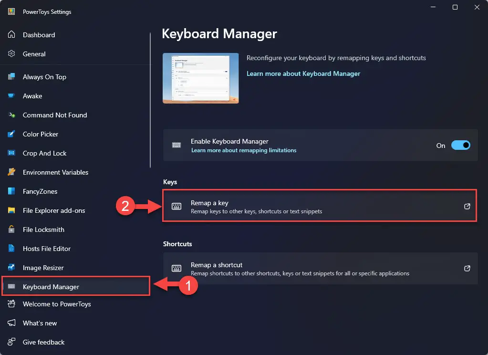This screenshot has height=355, width=488.
Task: Follow Learn more about Keyboard Manager link
Action: tap(303, 74)
